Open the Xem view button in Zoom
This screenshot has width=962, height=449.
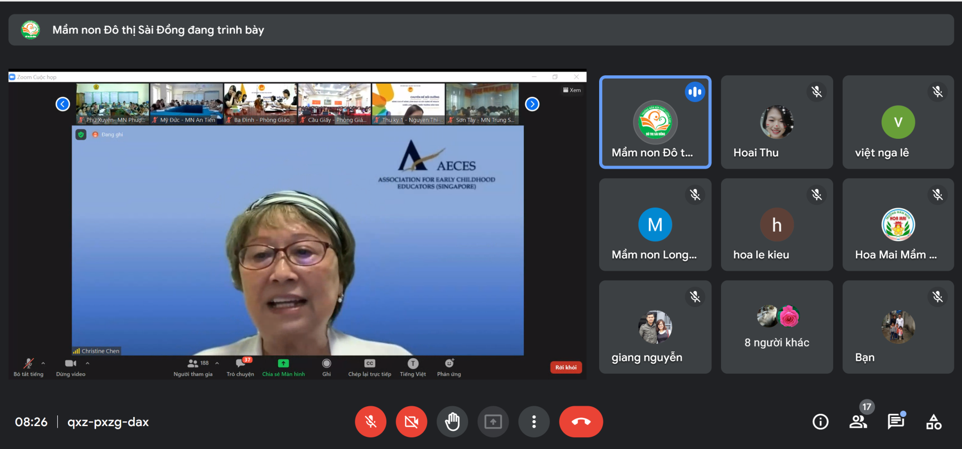(572, 90)
